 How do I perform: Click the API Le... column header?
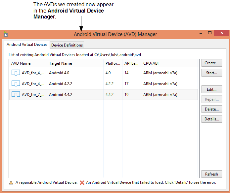point(132,63)
